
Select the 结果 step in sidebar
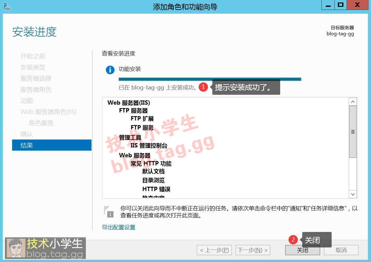pos(51,145)
